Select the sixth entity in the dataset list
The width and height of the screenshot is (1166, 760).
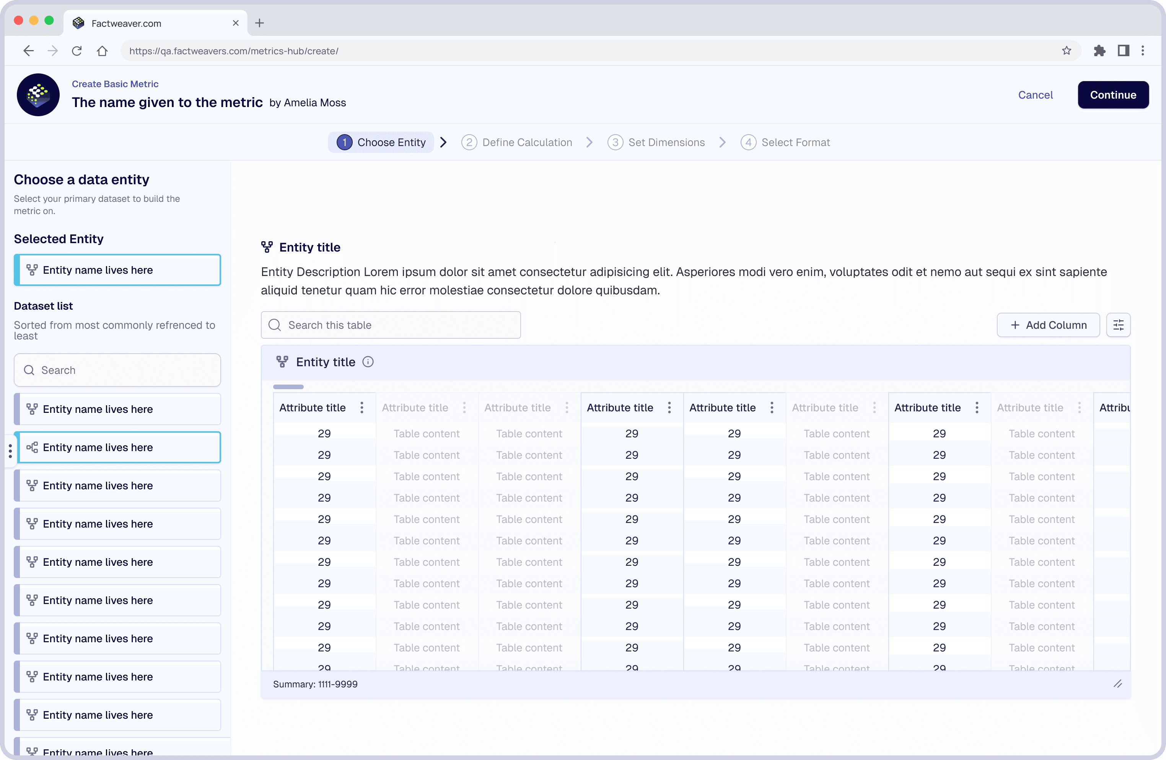pyautogui.click(x=117, y=600)
